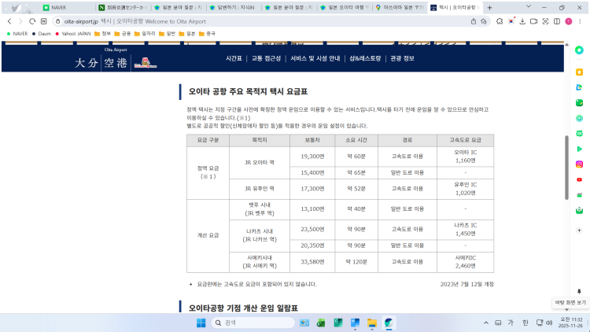This screenshot has width=590, height=332.
Task: Expand the 관광 정보 menu
Action: (x=402, y=58)
